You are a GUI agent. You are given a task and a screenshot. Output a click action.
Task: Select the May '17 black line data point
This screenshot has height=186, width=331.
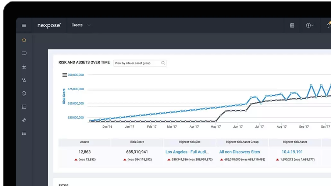coord(216,121)
